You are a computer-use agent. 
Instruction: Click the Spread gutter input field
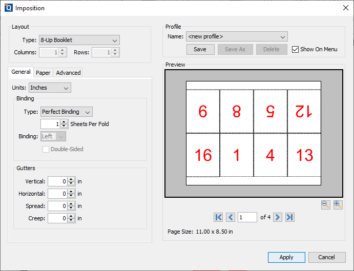point(57,206)
